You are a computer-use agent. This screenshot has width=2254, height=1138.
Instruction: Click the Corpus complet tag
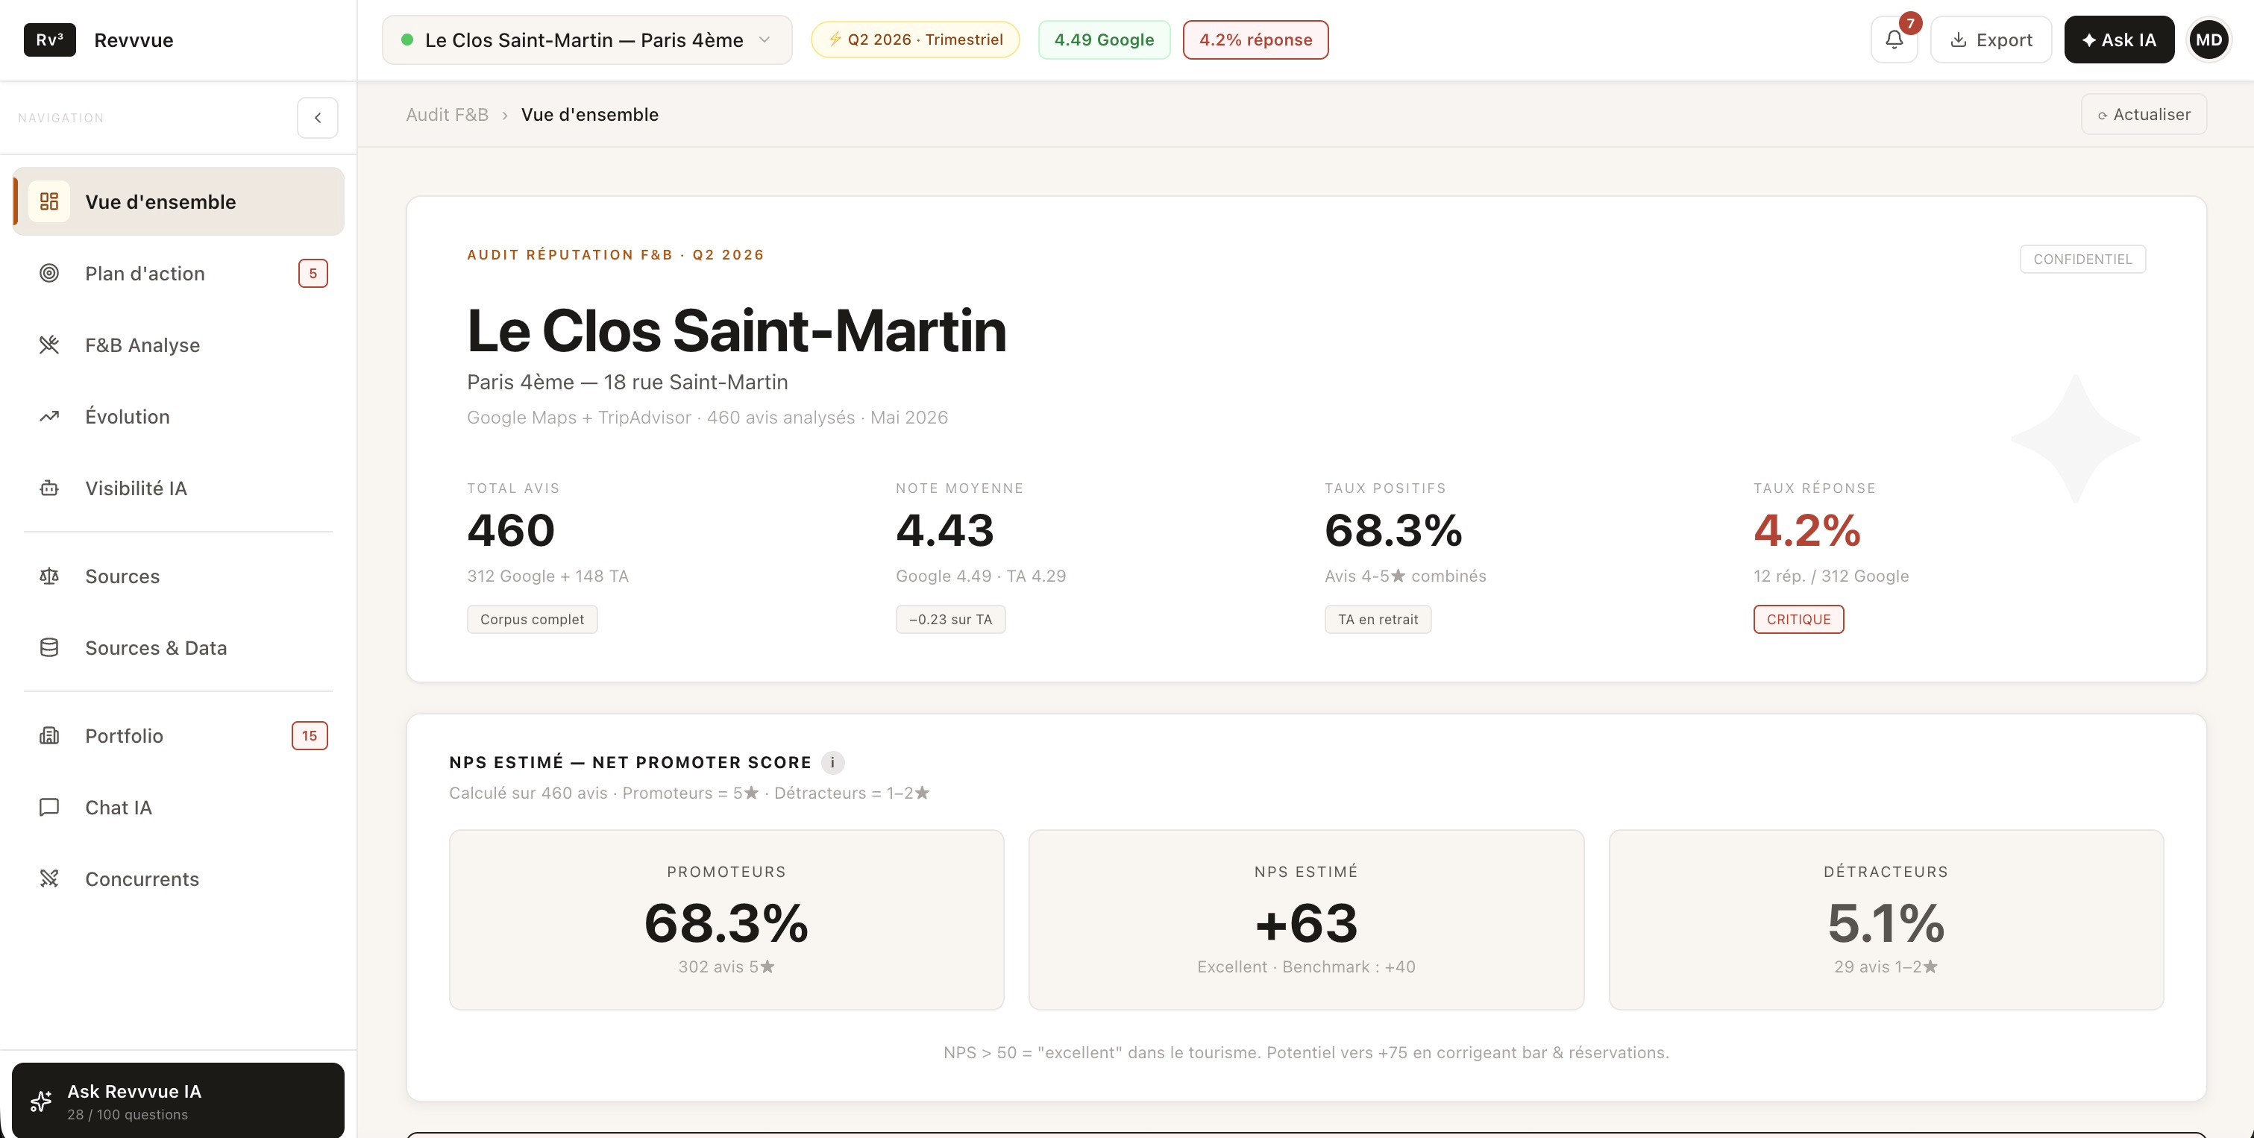pos(532,619)
